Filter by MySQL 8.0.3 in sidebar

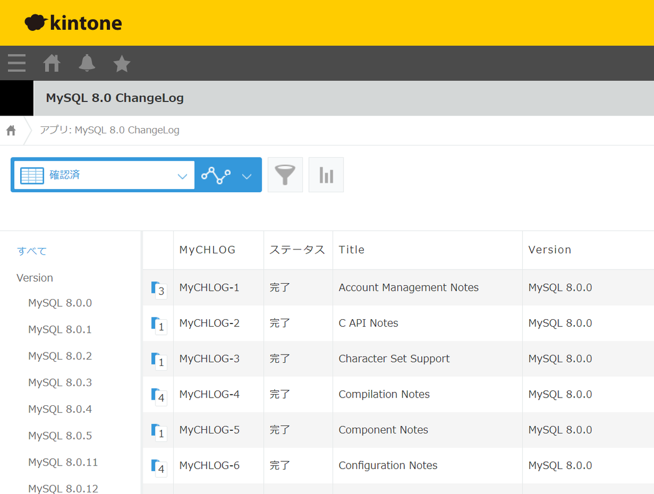point(60,383)
